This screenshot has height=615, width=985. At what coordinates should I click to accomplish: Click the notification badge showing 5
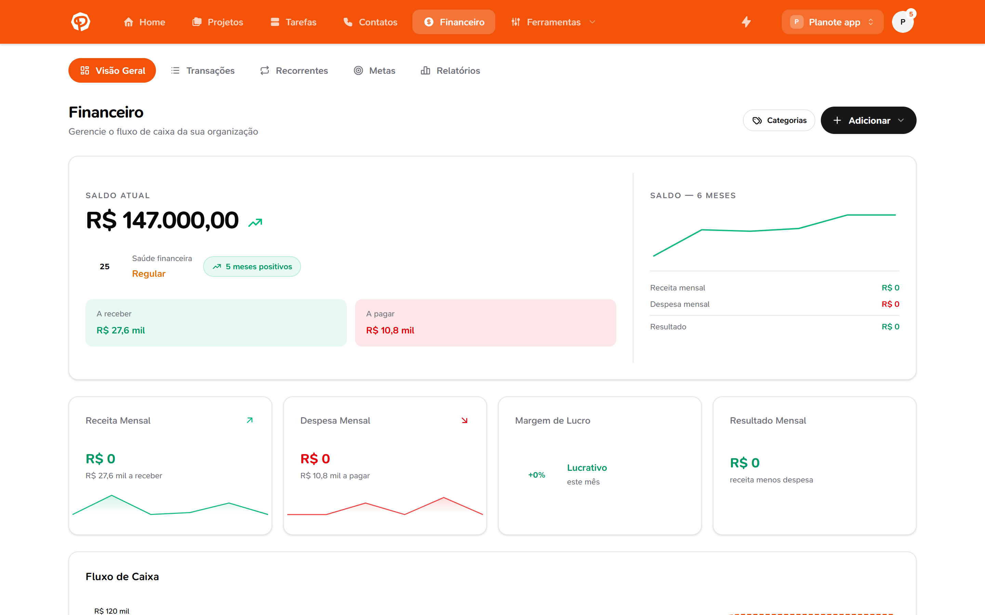(x=911, y=14)
